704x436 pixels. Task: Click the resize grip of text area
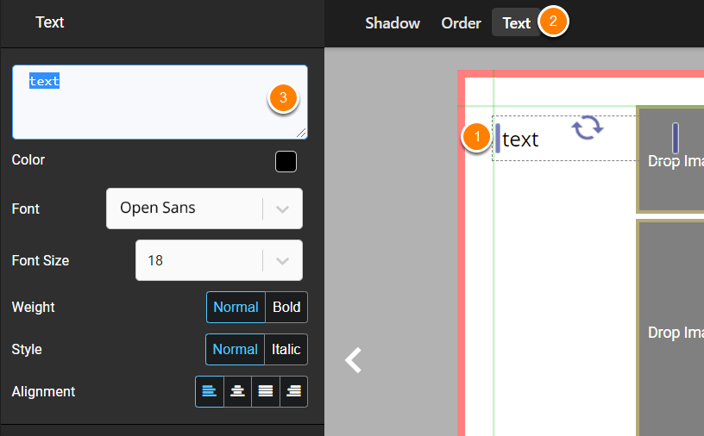pyautogui.click(x=301, y=133)
